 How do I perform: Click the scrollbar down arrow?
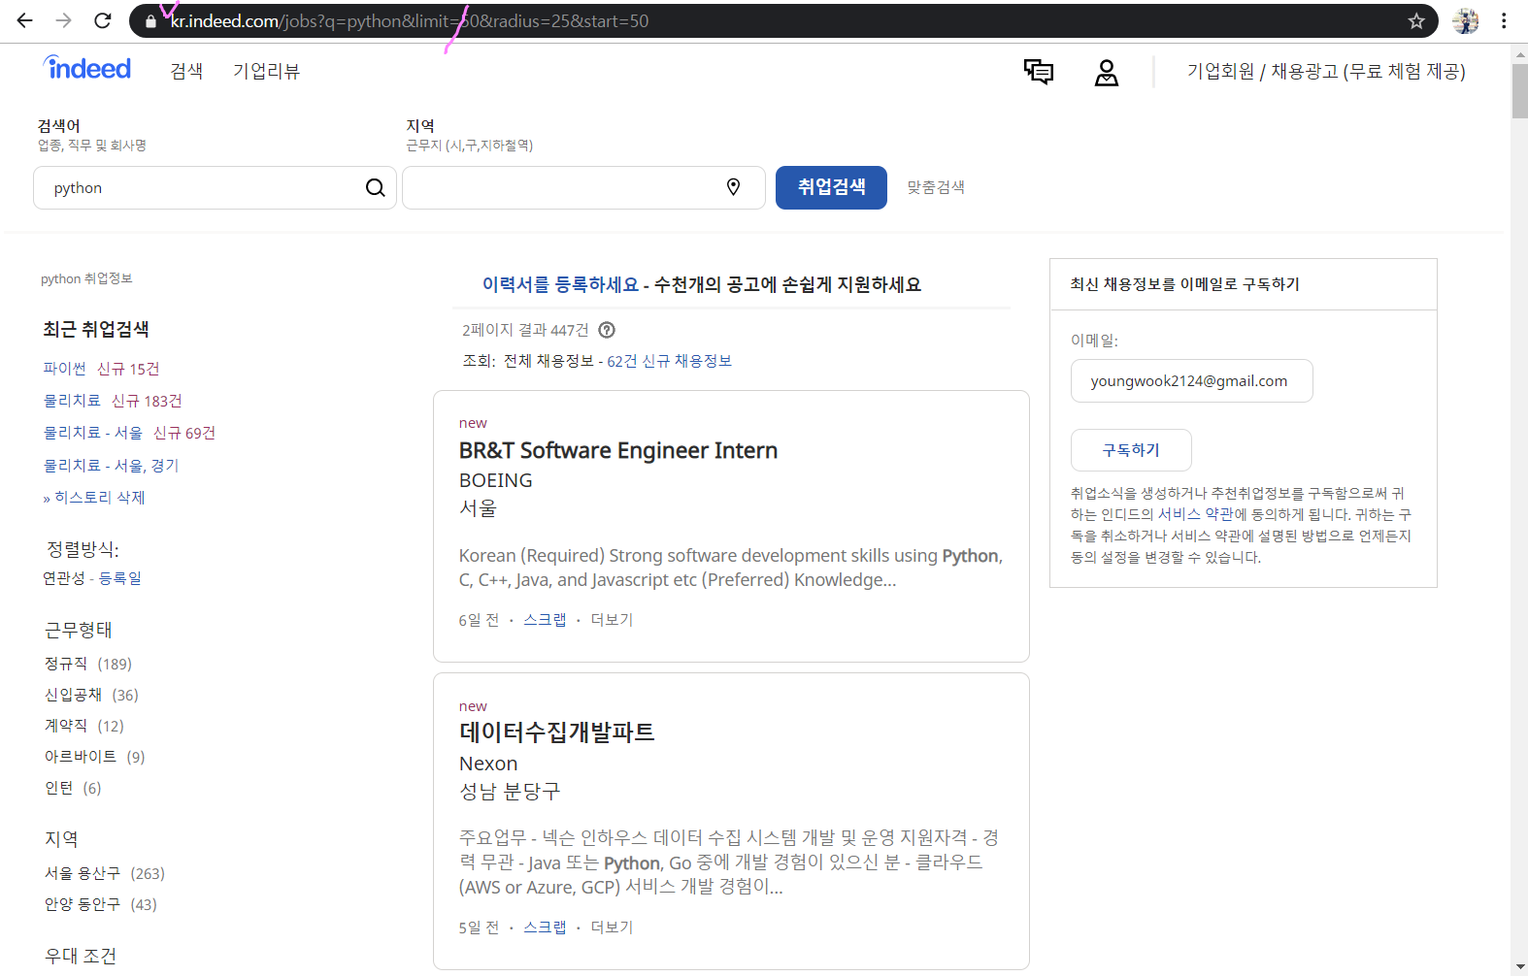click(x=1519, y=967)
